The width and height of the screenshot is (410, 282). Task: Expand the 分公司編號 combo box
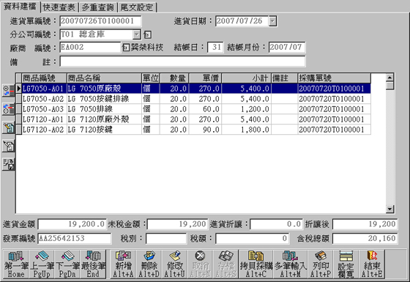point(136,34)
